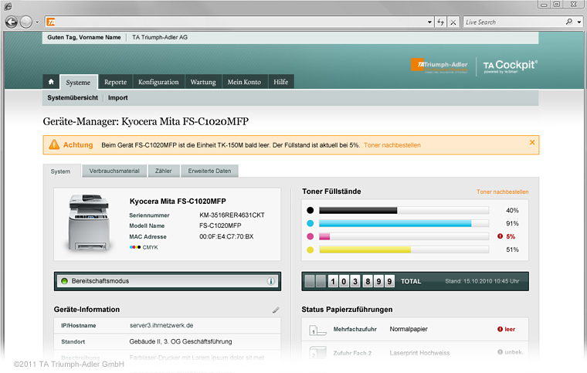Open the Bereitschaftsmodus info icon
Viewport: 587px width, 373px height.
pyautogui.click(x=270, y=281)
